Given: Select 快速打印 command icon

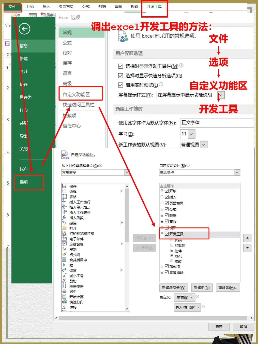Looking at the screenshot, I should 64,302.
